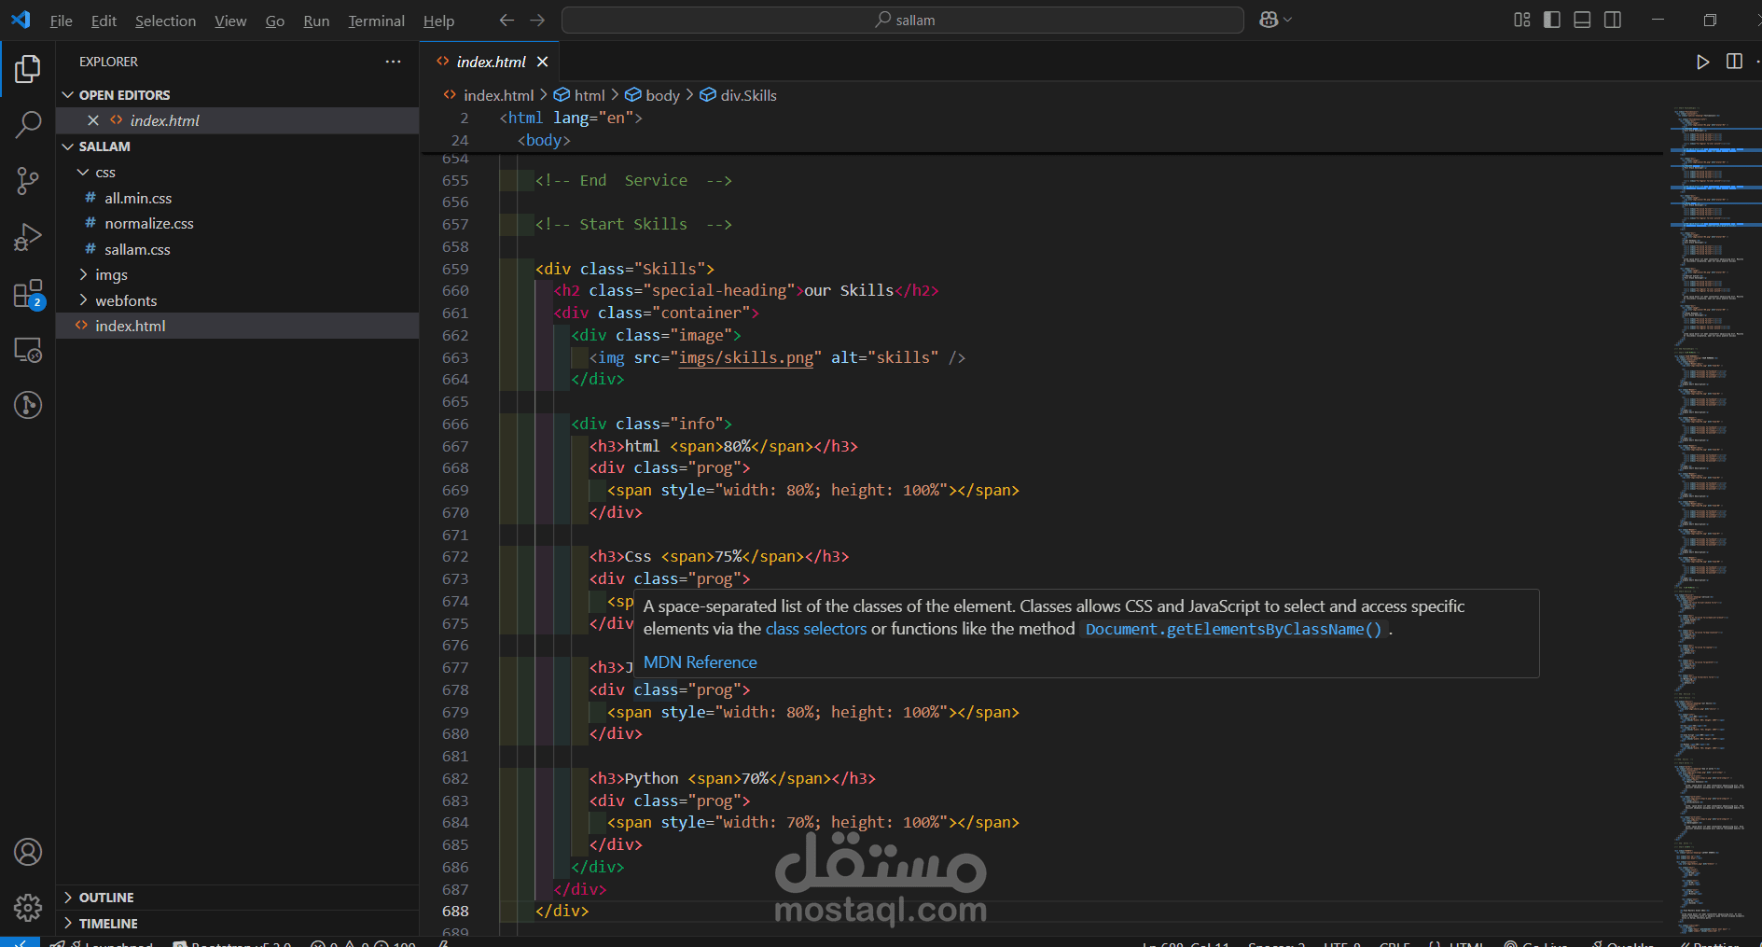Open the Edit menu
The width and height of the screenshot is (1762, 947).
point(104,21)
